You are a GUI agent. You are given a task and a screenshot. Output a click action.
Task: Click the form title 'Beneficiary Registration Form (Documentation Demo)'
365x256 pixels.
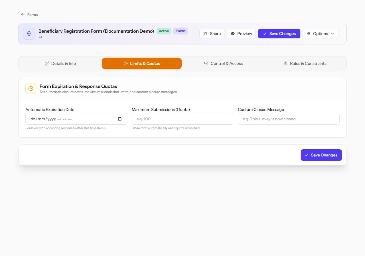(x=96, y=31)
